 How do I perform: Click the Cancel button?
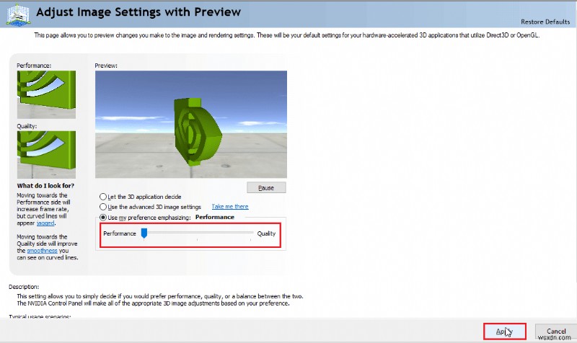tap(556, 331)
